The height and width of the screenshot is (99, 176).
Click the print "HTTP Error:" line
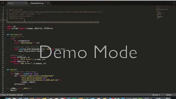coord(30,59)
